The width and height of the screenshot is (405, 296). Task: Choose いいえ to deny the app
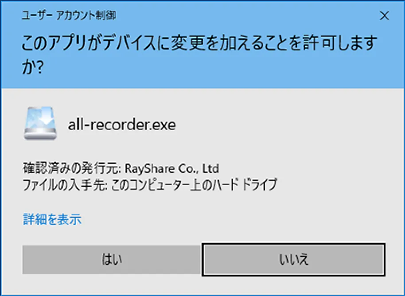click(x=294, y=260)
